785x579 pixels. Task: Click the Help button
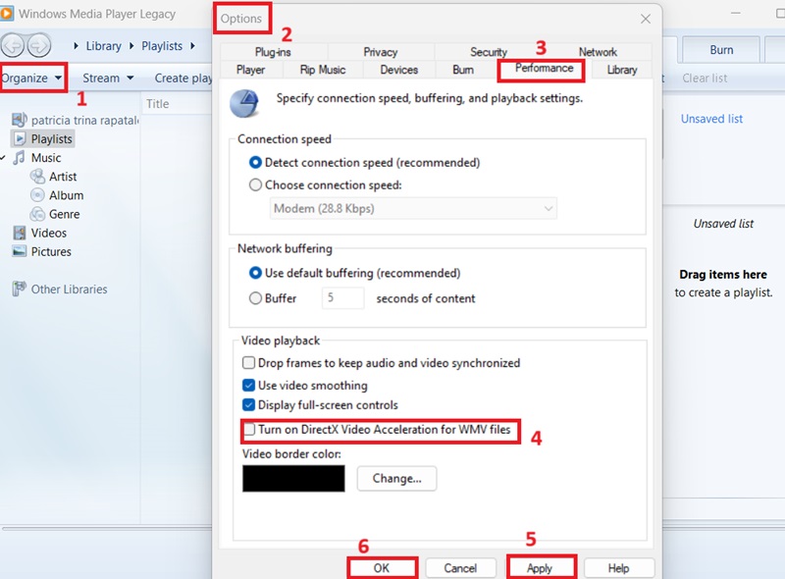[x=618, y=568]
